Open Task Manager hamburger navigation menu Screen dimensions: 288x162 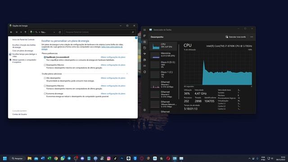[x=145, y=30]
